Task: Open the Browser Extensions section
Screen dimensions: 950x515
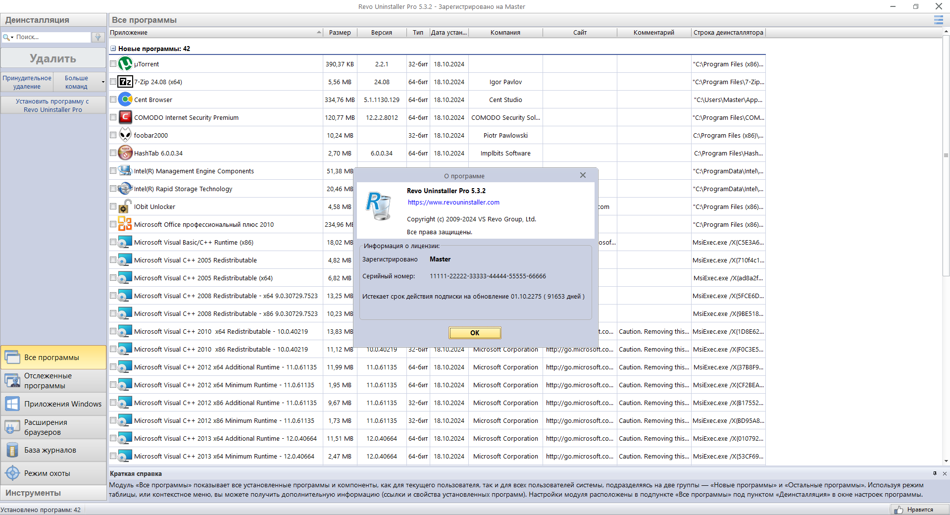Action: [x=53, y=427]
